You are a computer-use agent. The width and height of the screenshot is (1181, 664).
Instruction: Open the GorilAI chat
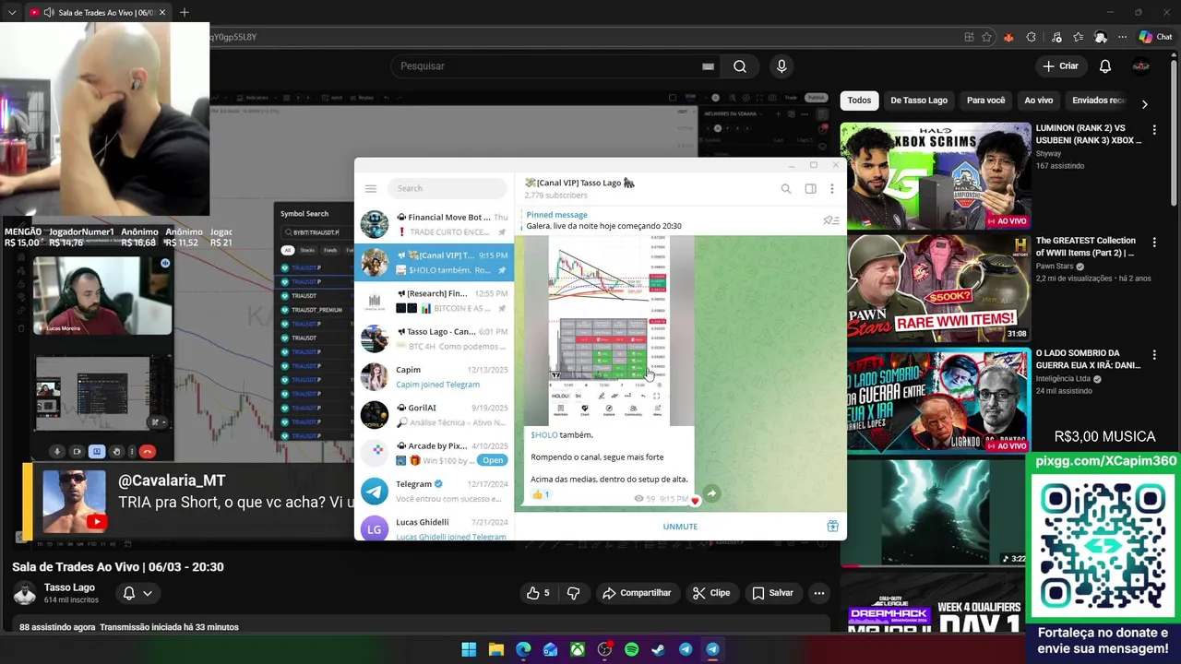[434, 415]
